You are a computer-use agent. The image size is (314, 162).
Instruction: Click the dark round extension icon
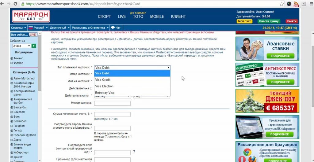pyautogui.click(x=289, y=4)
